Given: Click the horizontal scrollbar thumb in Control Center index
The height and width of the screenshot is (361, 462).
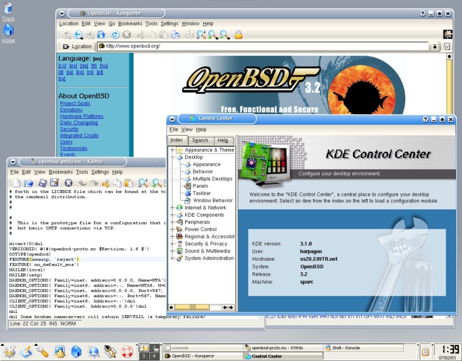Looking at the screenshot, I should coord(192,307).
